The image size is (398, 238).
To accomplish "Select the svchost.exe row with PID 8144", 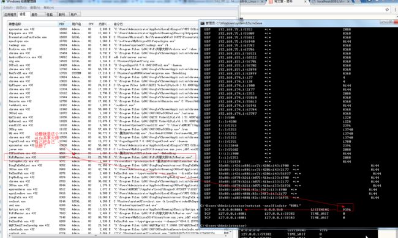I will [102, 201].
